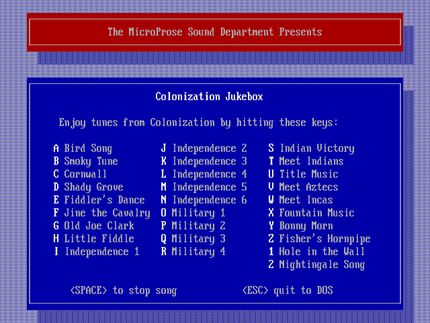Choose 'Hole in the Wall' tune

(x=317, y=252)
